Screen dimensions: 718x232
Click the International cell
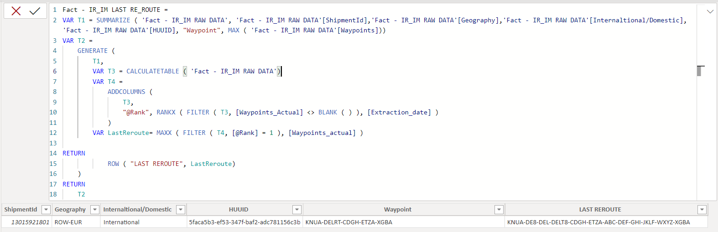143,222
